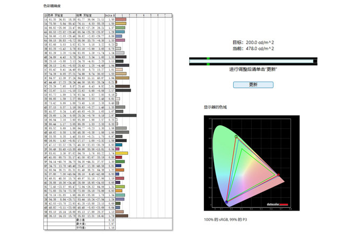Select the turquoise bar in row 1H

point(120,195)
